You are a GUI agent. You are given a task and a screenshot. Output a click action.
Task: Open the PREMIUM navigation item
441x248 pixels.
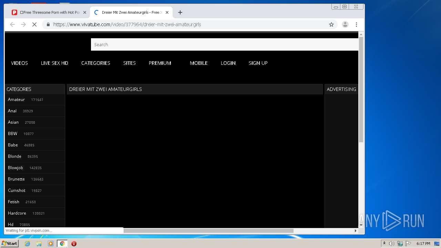point(160,63)
